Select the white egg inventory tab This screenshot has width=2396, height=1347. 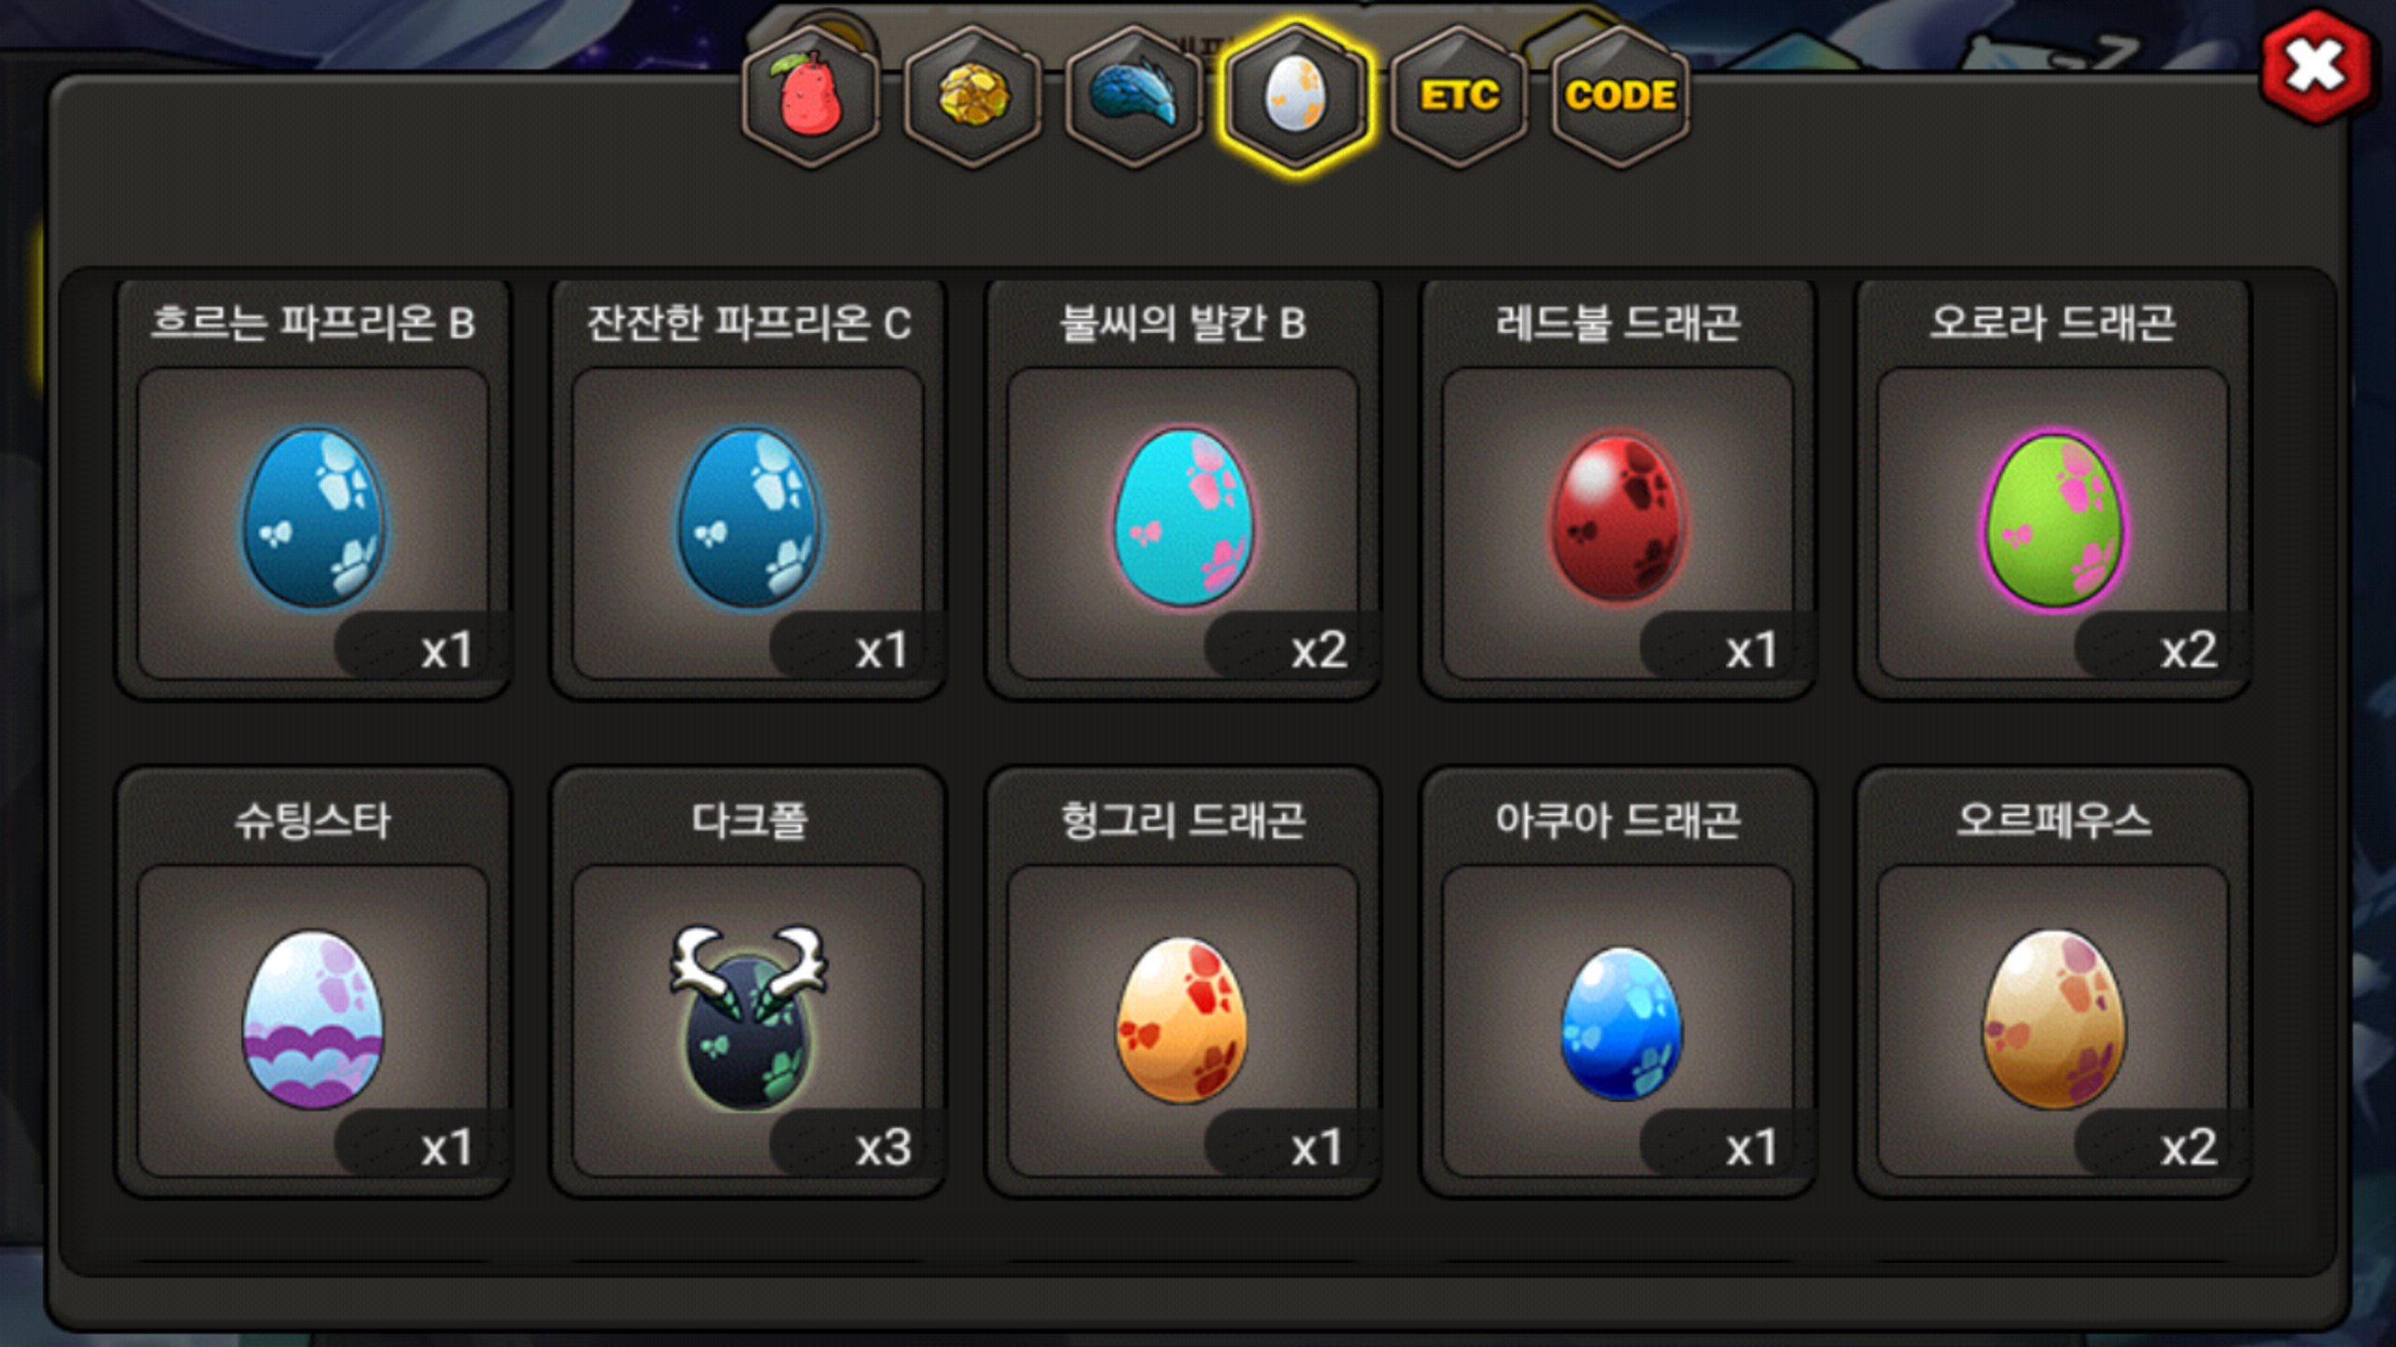[1296, 96]
